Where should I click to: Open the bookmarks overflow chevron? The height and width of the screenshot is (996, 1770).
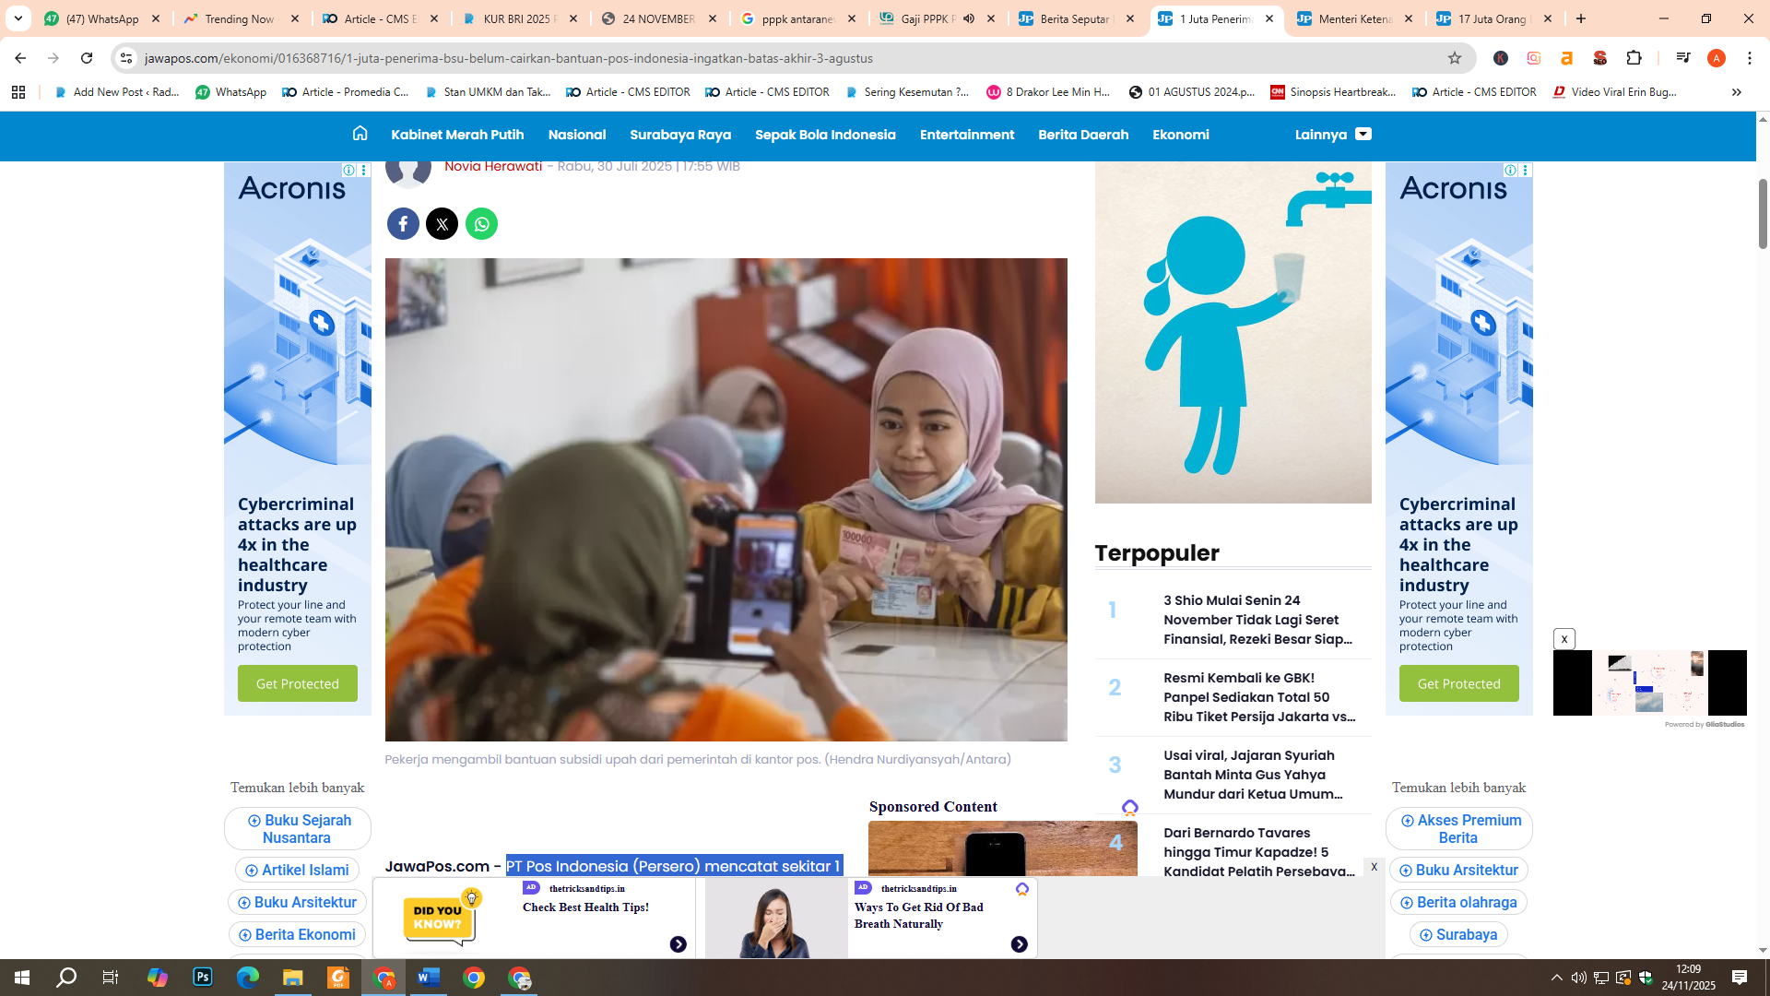pyautogui.click(x=1737, y=92)
